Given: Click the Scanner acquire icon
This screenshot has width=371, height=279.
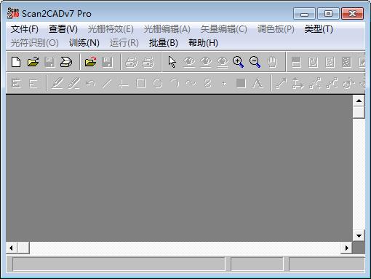Looking at the screenshot, I should click(66, 62).
